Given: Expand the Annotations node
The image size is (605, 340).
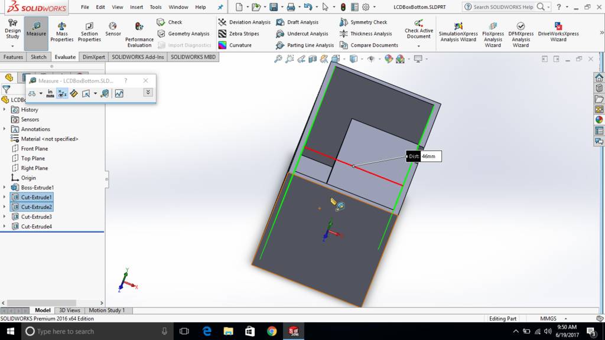Looking at the screenshot, I should tap(5, 129).
